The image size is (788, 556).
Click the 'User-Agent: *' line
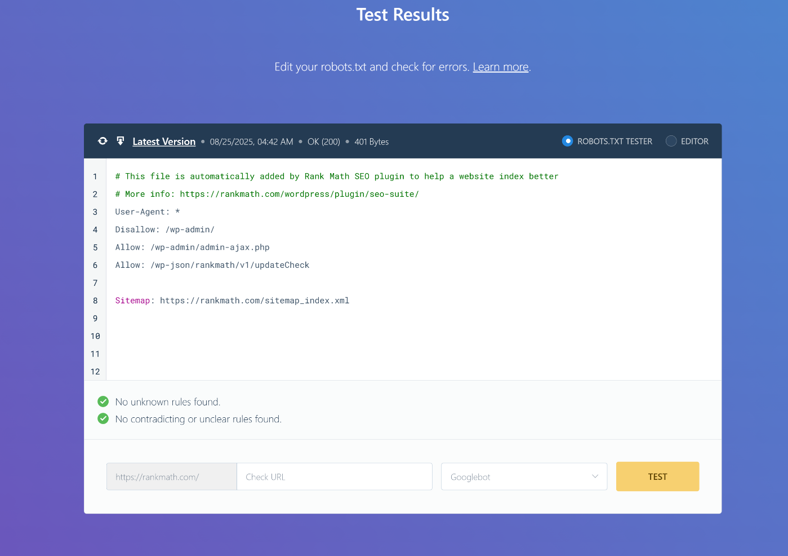[148, 212]
